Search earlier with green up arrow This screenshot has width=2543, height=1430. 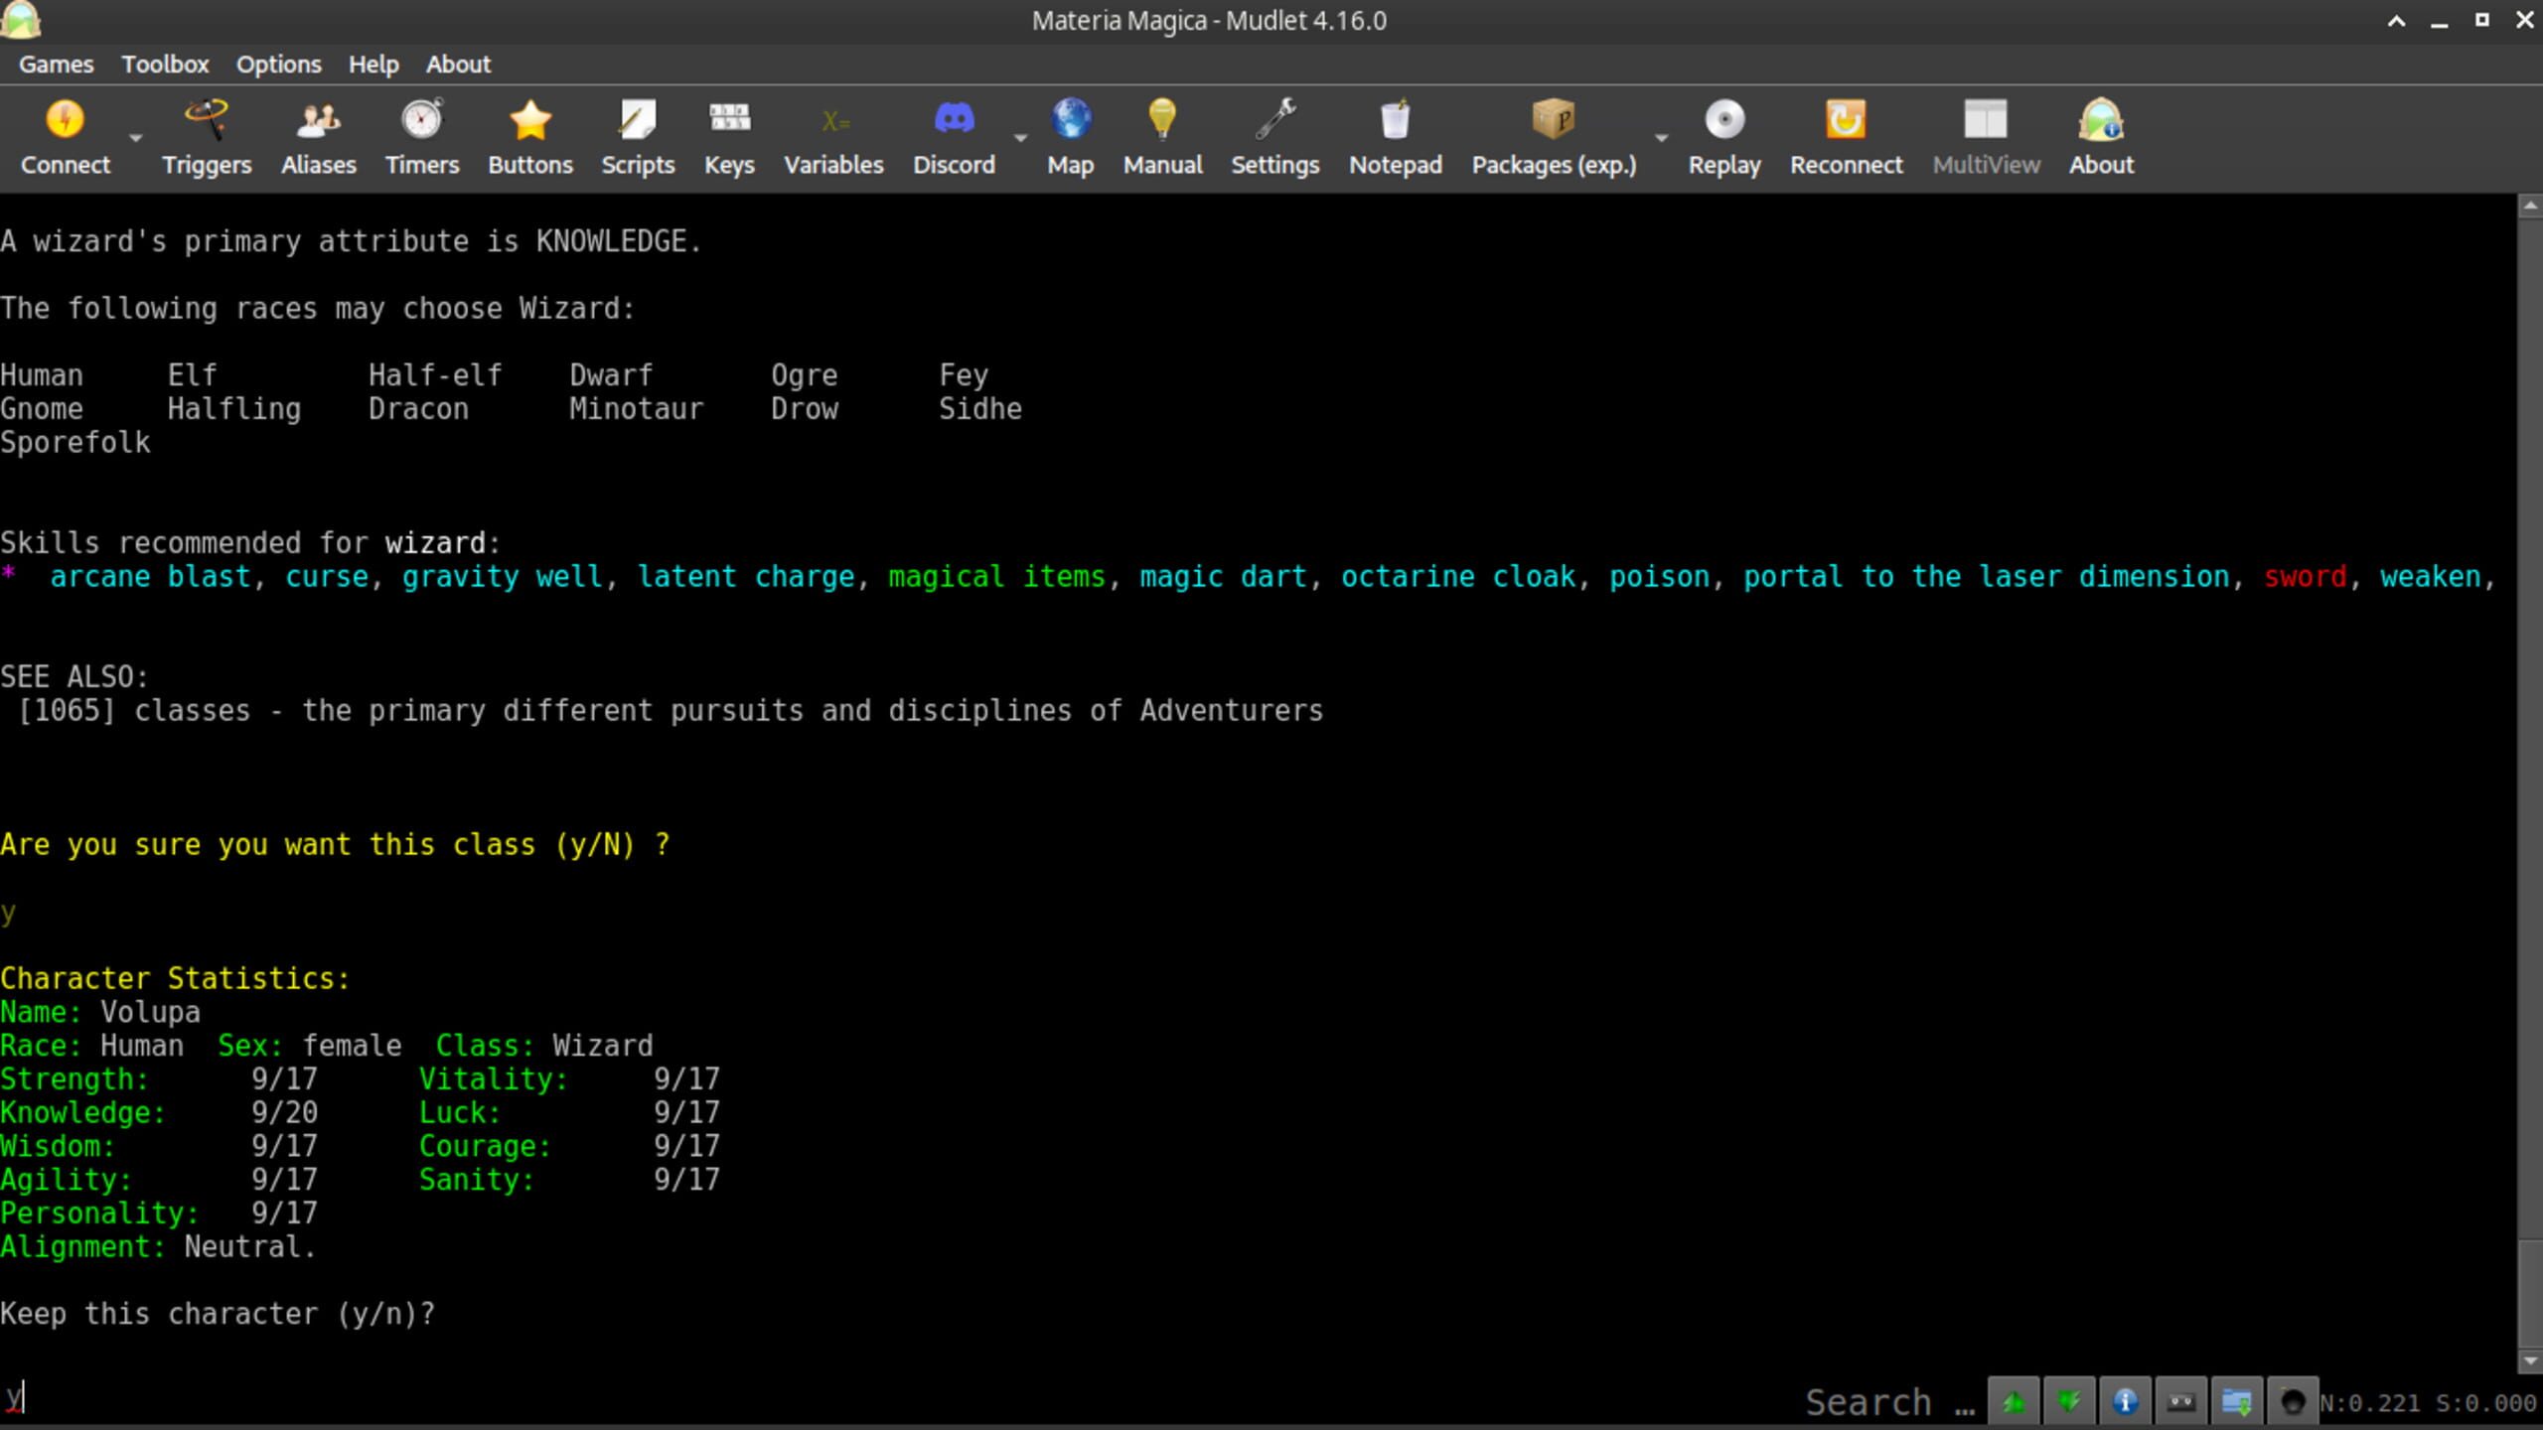[2014, 1401]
